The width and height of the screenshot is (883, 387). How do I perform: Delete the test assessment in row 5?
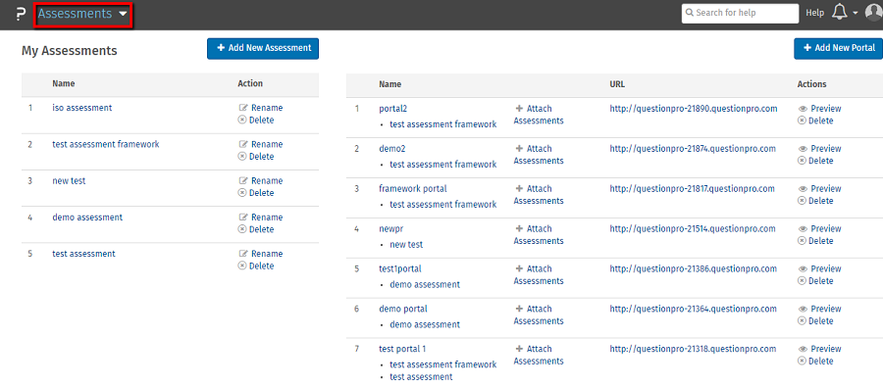click(x=256, y=266)
